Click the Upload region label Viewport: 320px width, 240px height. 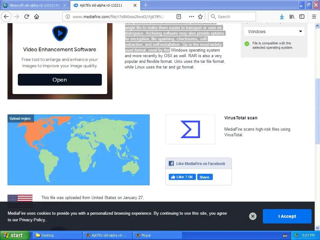coord(20,118)
